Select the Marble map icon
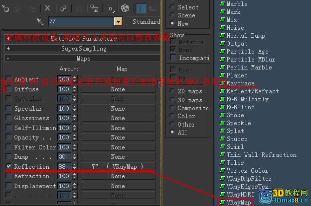The width and height of the screenshot is (311, 206). (223, 3)
